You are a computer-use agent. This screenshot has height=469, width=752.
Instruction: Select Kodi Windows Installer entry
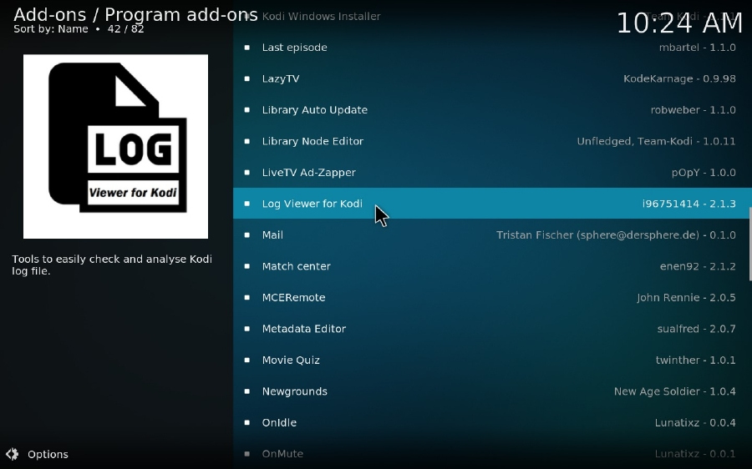click(492, 16)
